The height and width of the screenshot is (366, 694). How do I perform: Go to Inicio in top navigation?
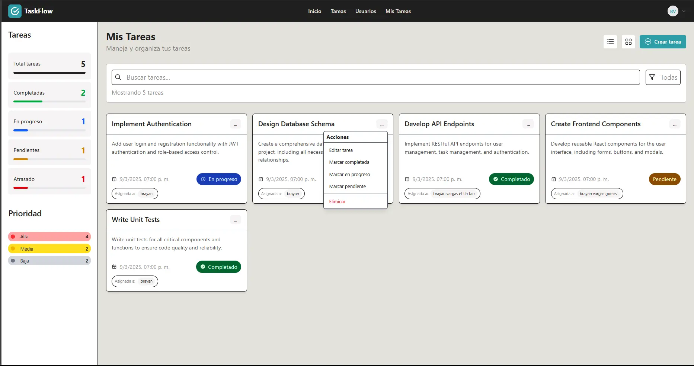(314, 11)
